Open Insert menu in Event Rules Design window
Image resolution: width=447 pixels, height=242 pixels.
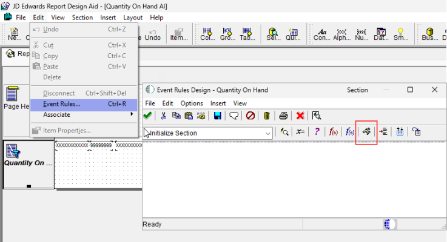click(218, 103)
